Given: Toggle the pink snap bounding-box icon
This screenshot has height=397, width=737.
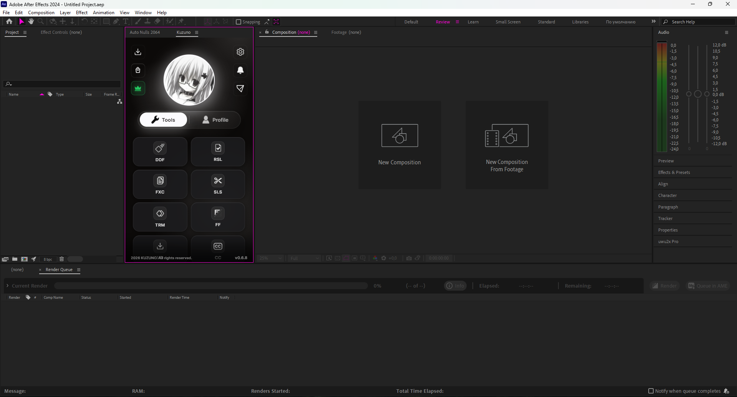Looking at the screenshot, I should pyautogui.click(x=276, y=22).
